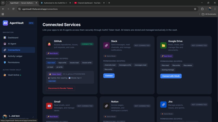Click the Notion service icon
The image size is (218, 122).
(106, 106)
